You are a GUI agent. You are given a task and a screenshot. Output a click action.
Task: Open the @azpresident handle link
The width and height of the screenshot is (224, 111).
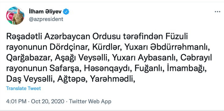click(46, 19)
